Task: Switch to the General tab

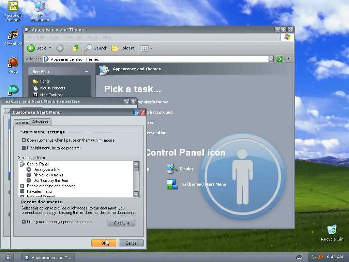Action: pyautogui.click(x=22, y=122)
